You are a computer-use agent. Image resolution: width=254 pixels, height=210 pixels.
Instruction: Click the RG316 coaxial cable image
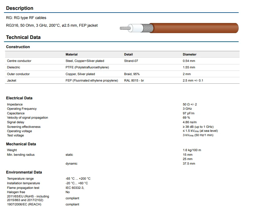click(179, 28)
